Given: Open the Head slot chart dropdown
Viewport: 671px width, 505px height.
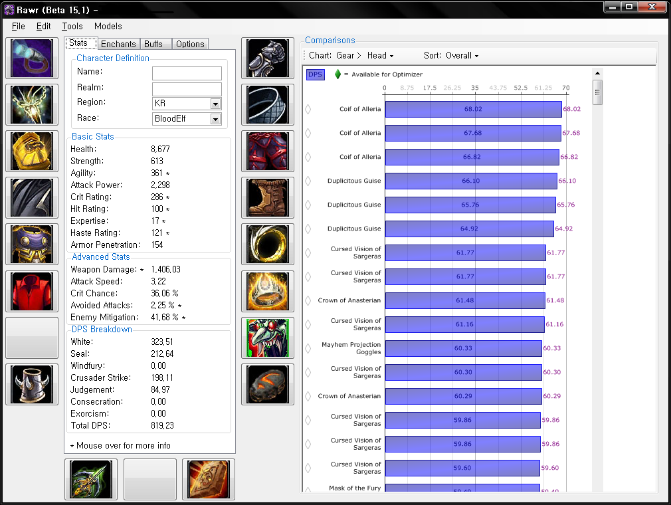Looking at the screenshot, I should (x=380, y=56).
